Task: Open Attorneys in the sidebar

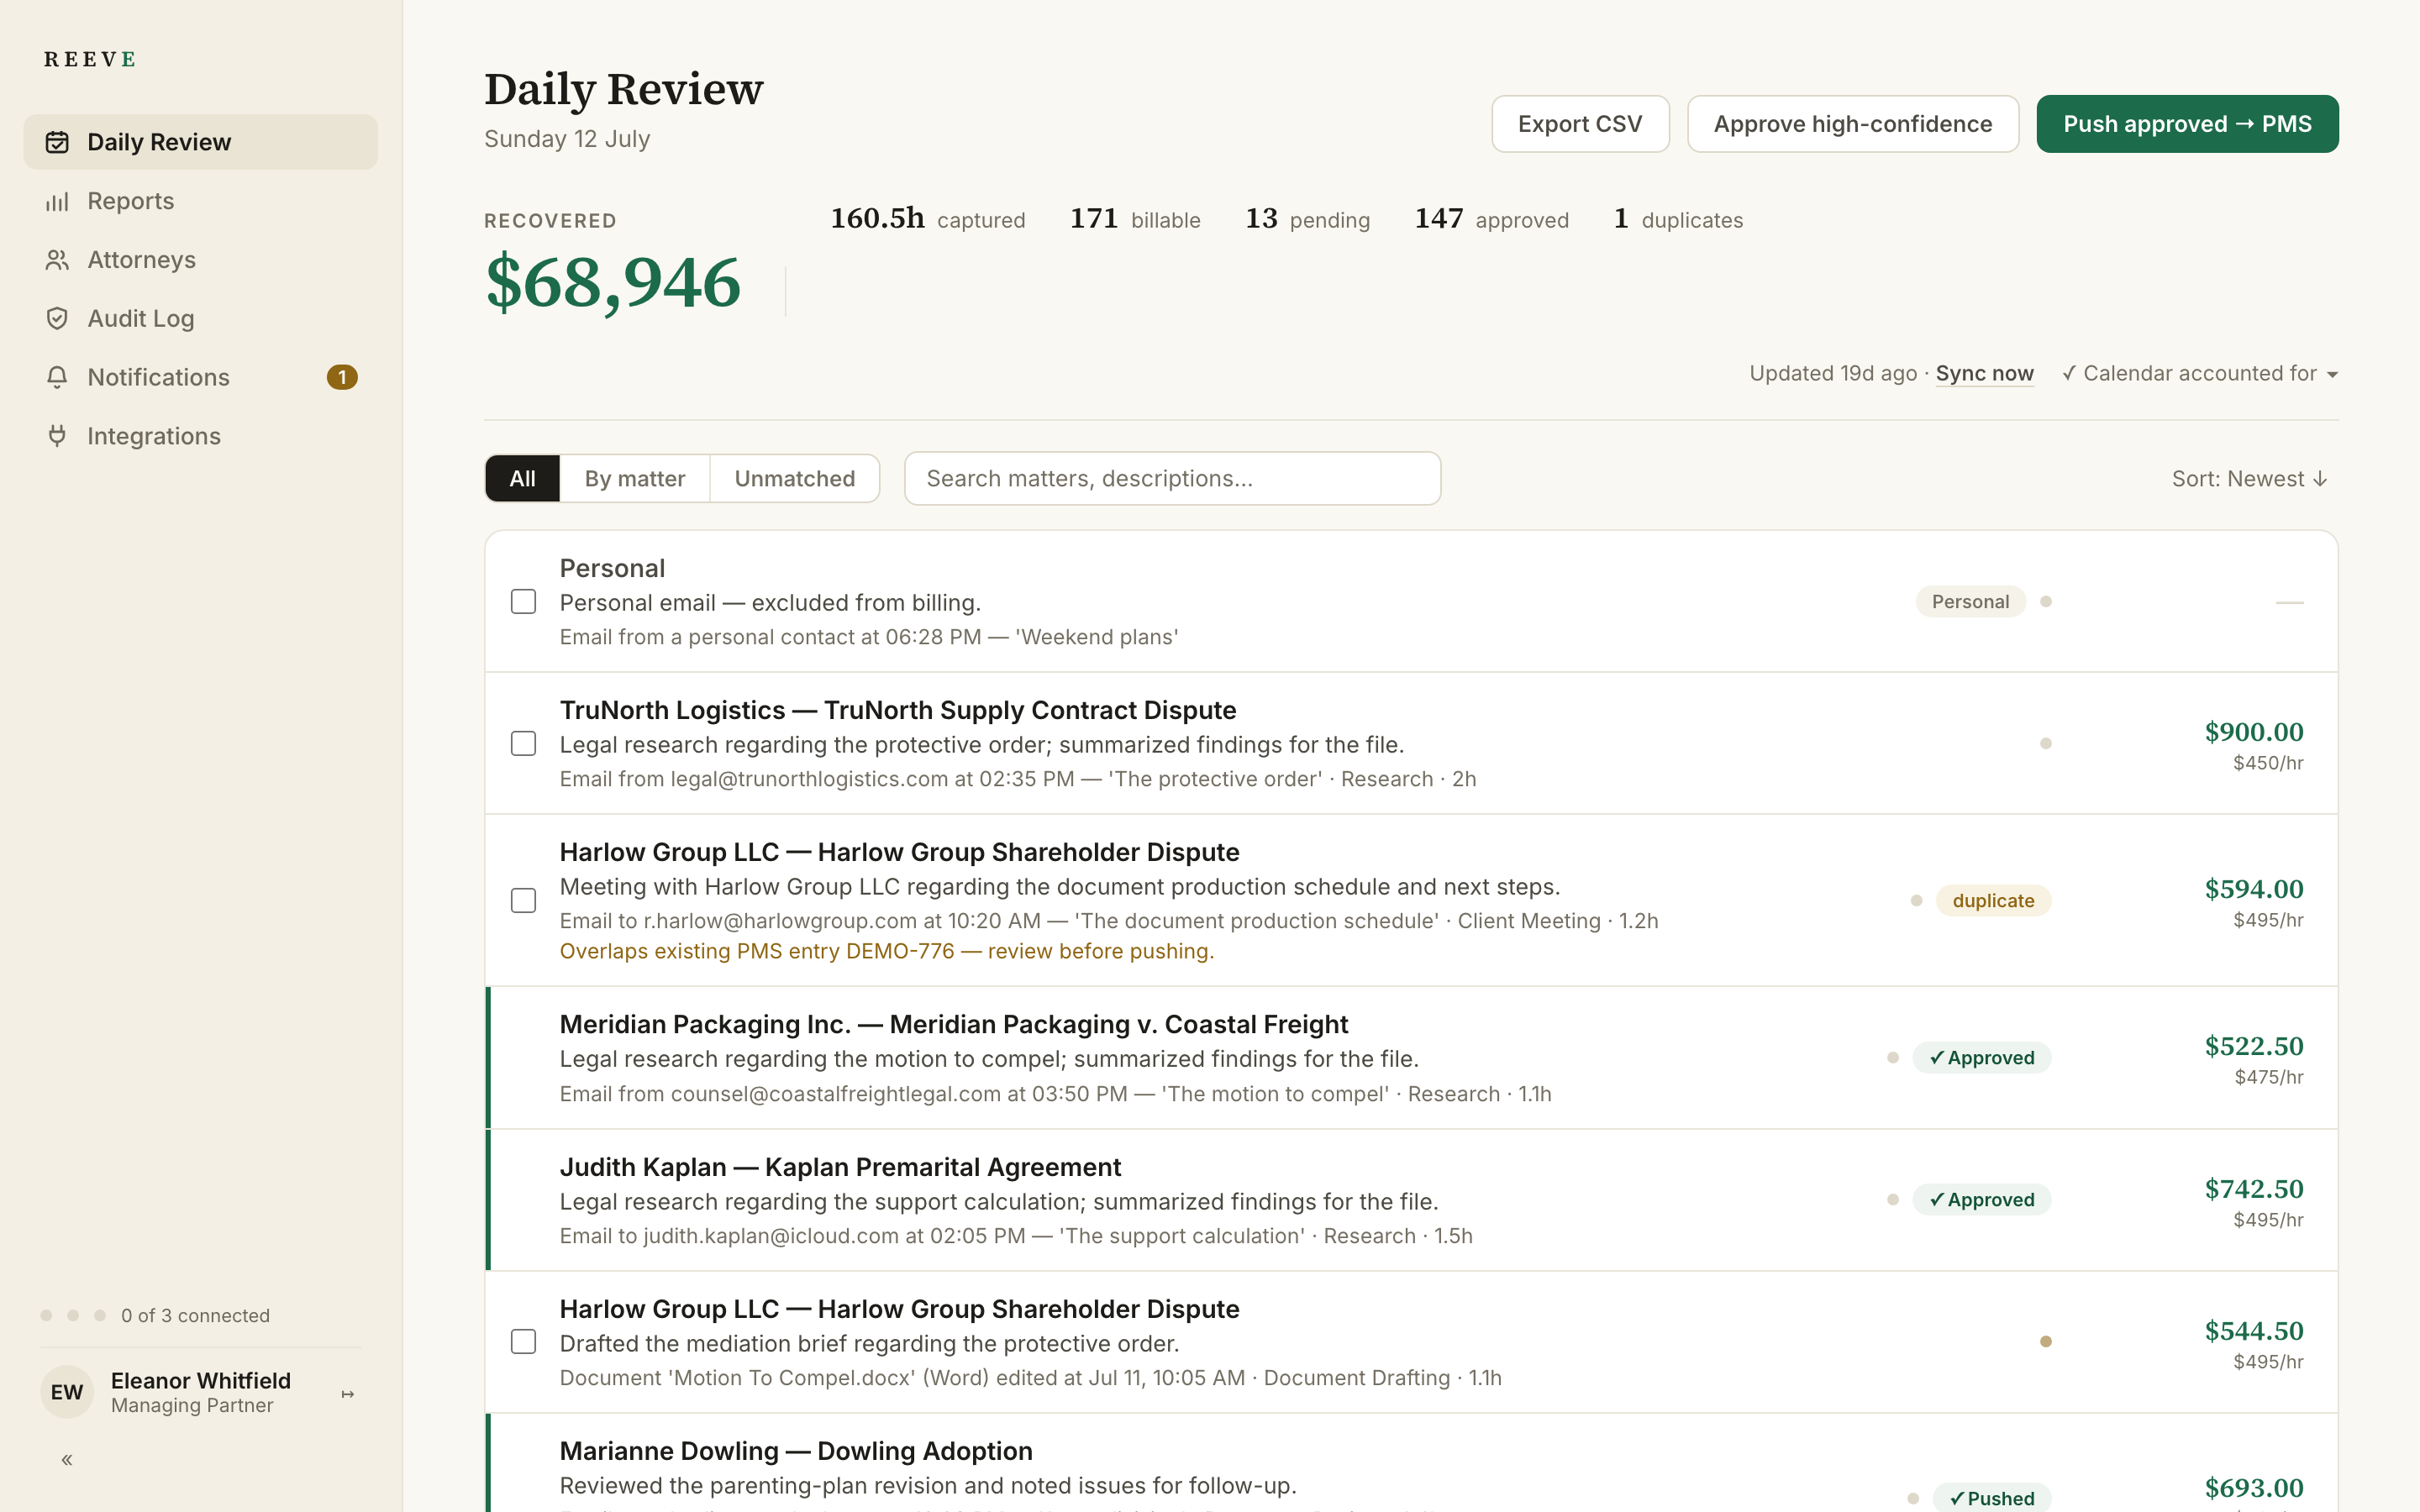Action: pyautogui.click(x=201, y=260)
